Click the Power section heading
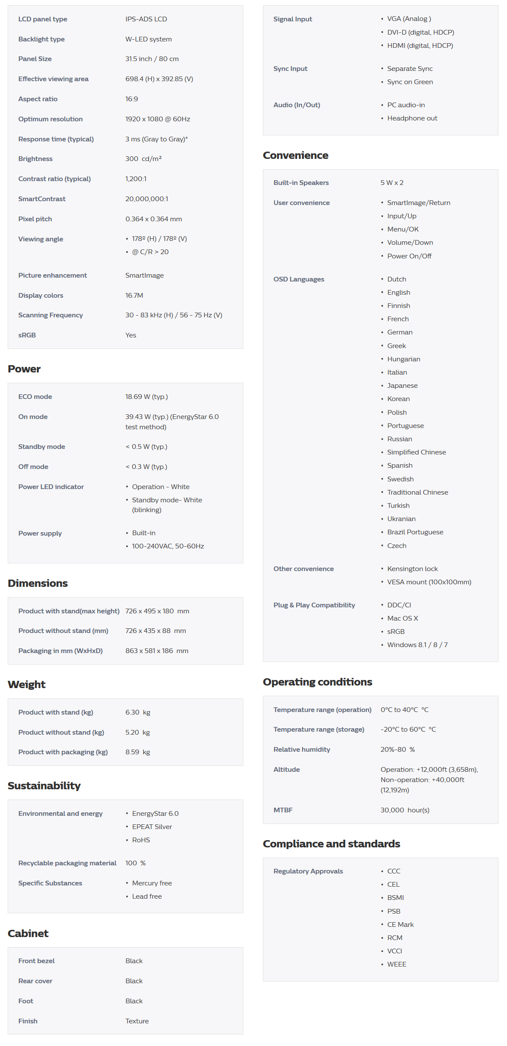The height and width of the screenshot is (1046, 507). click(x=24, y=369)
